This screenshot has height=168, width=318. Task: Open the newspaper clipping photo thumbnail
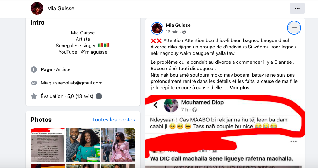tap(48, 145)
